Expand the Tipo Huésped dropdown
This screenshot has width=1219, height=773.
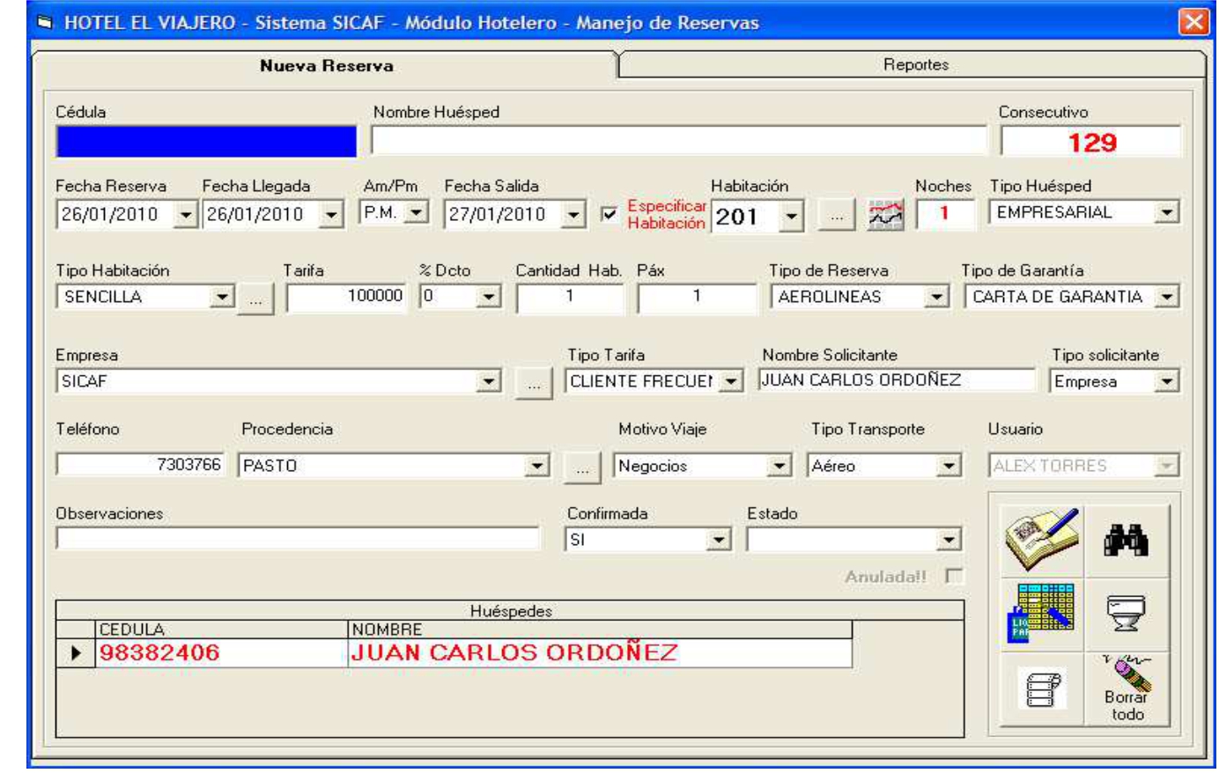coord(1167,212)
